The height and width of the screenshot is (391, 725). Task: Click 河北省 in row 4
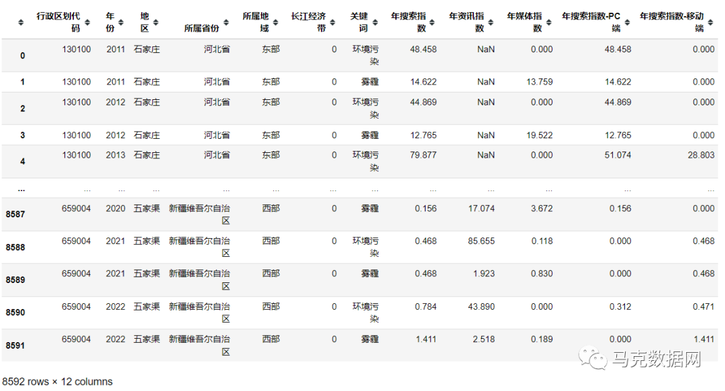point(217,156)
